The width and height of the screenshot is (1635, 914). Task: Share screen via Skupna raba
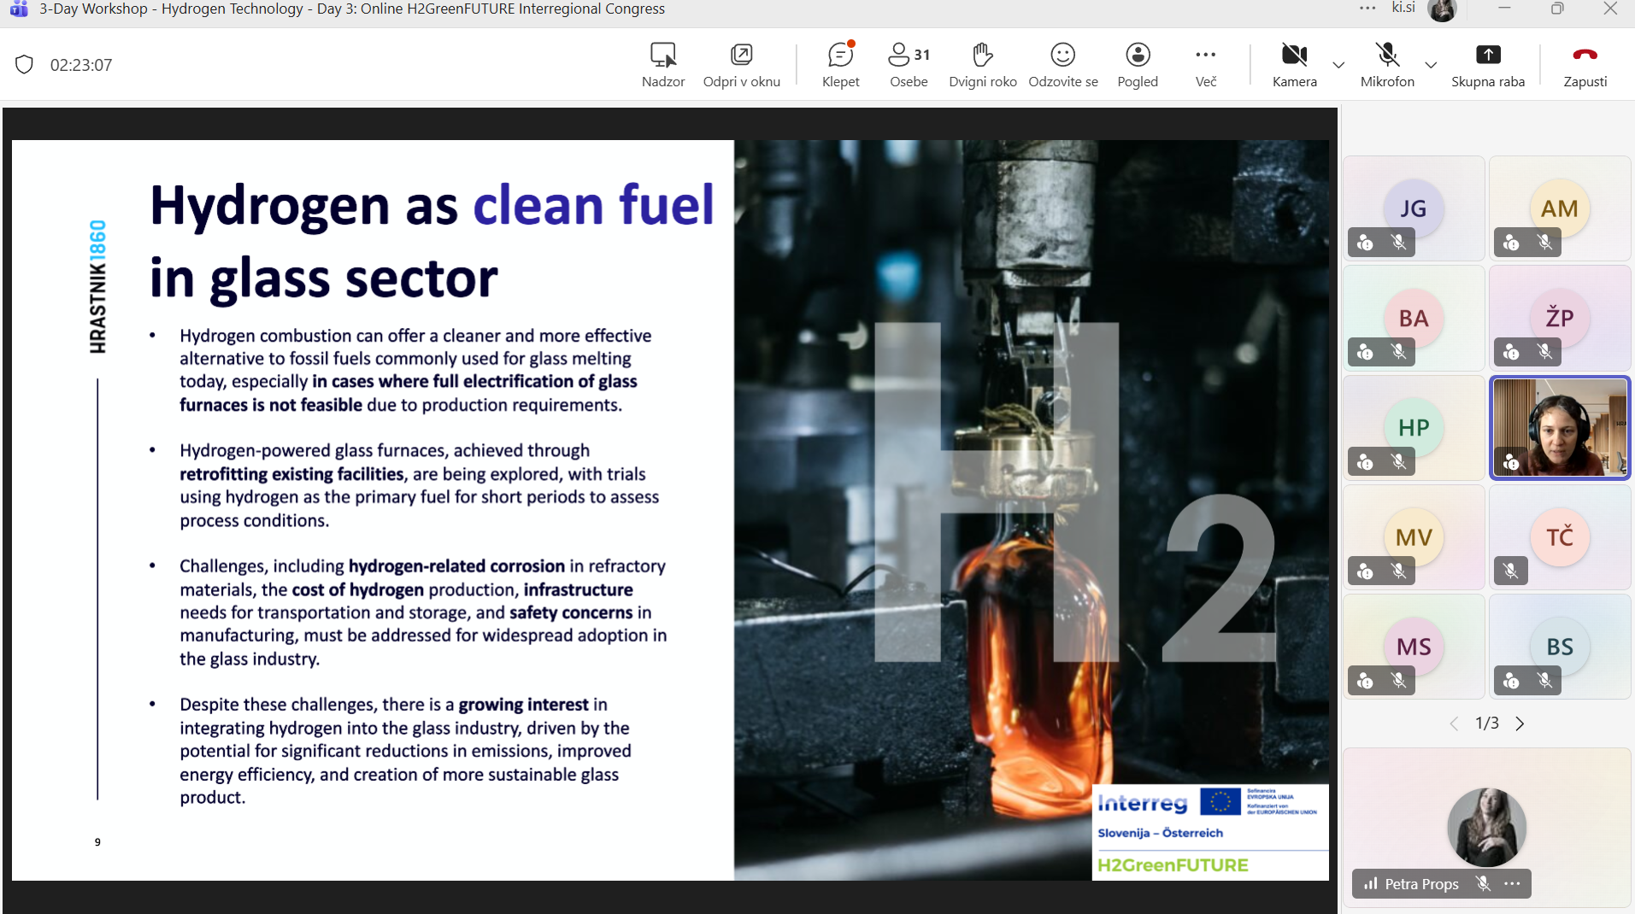tap(1487, 64)
